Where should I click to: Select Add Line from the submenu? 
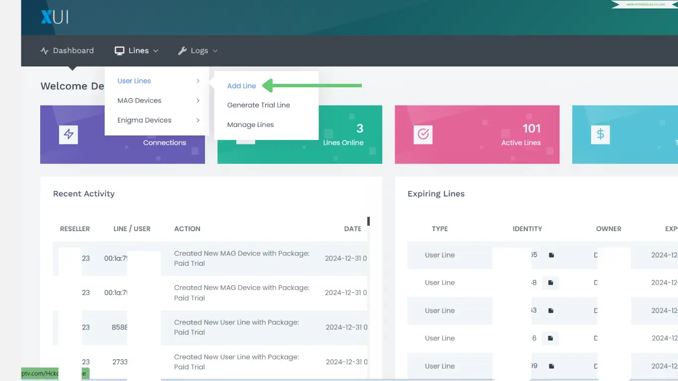coord(242,86)
